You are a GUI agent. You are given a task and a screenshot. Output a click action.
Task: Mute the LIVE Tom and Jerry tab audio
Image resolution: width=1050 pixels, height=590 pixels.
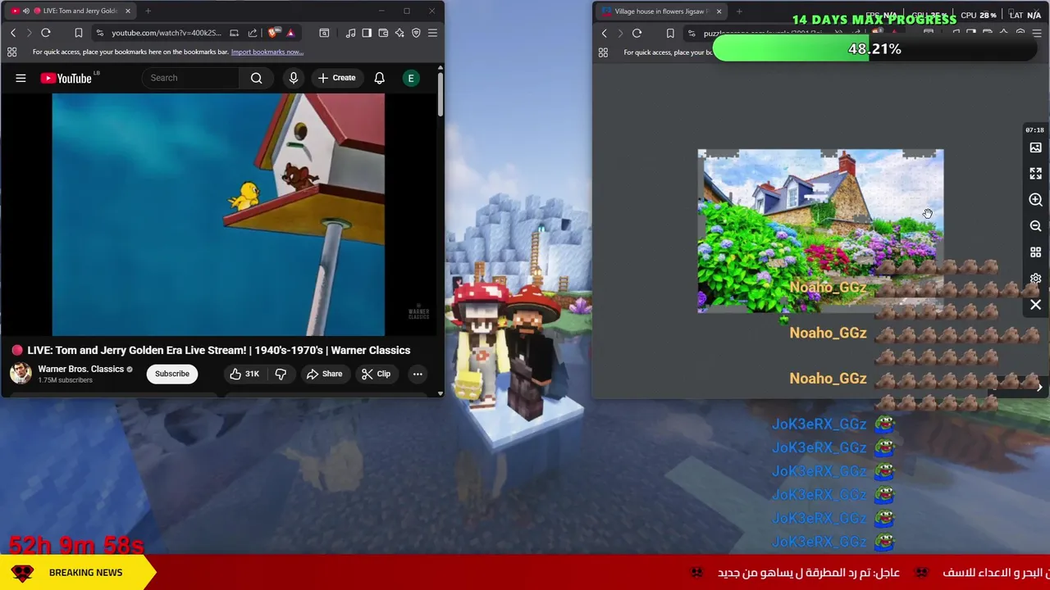point(25,11)
